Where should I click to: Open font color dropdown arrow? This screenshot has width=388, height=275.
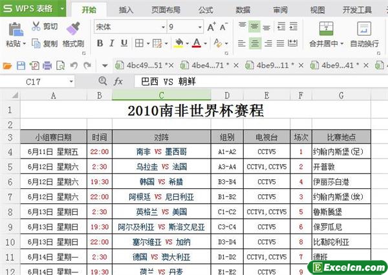(206, 43)
